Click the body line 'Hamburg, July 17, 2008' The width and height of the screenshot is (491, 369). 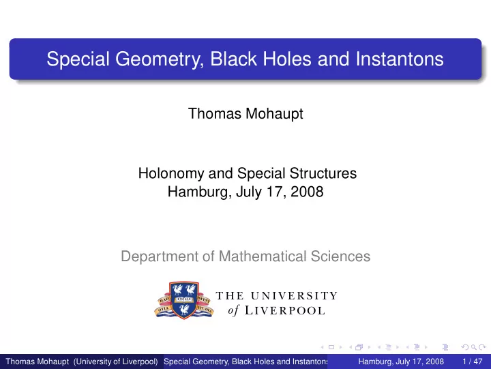click(245, 192)
